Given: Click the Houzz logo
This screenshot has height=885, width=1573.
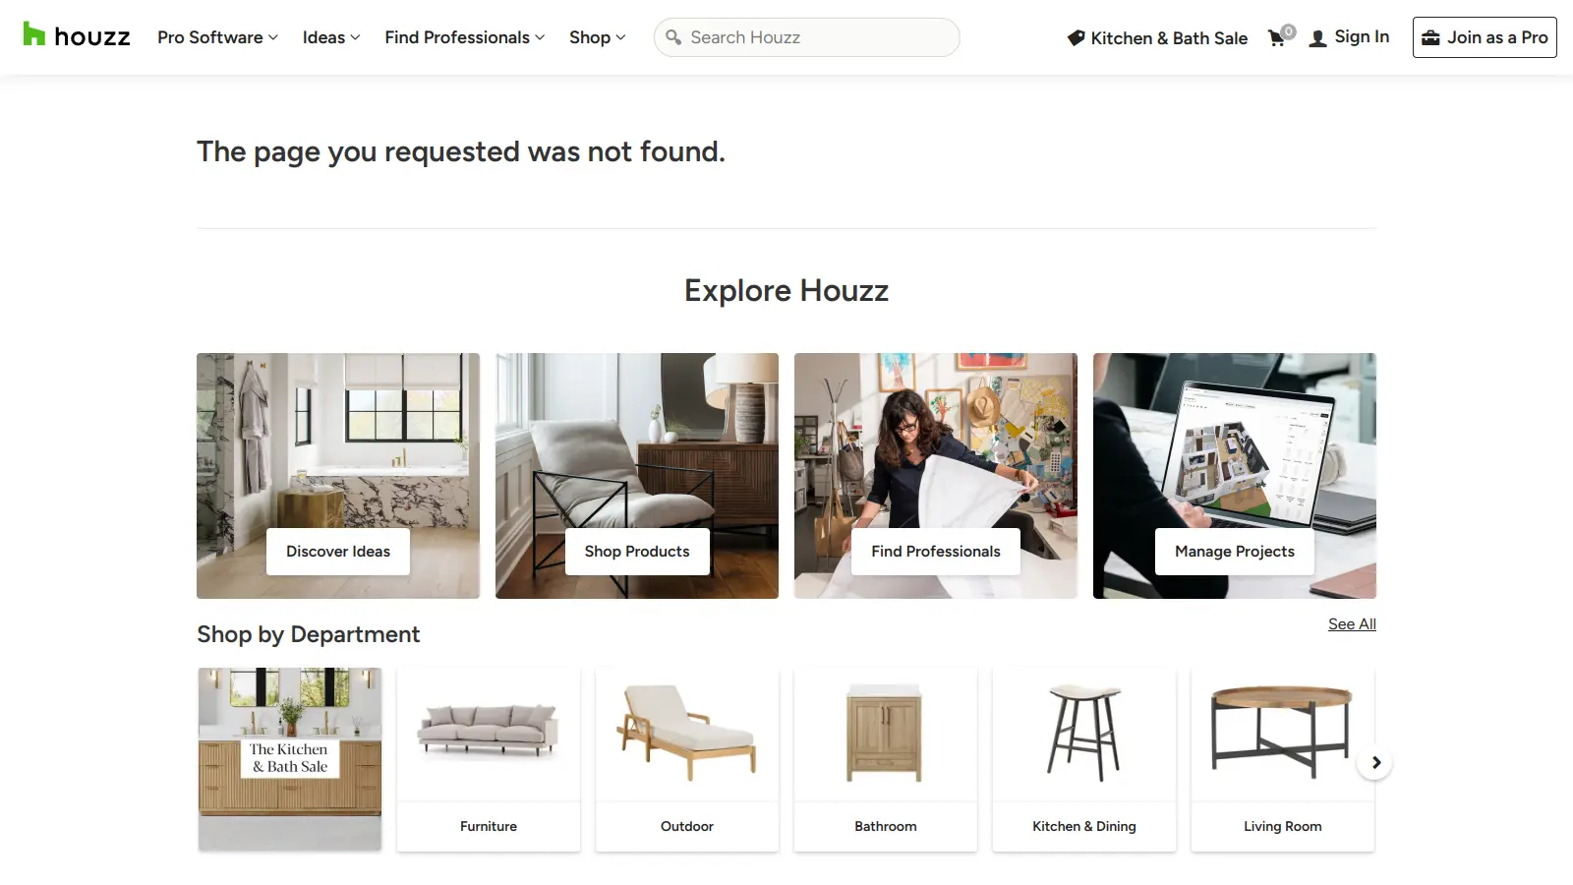Looking at the screenshot, I should (75, 36).
